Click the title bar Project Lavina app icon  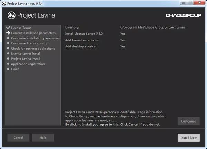pyautogui.click(x=4, y=4)
